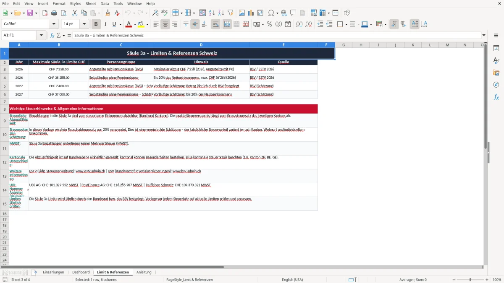Click the zoom out minus button

[454, 280]
